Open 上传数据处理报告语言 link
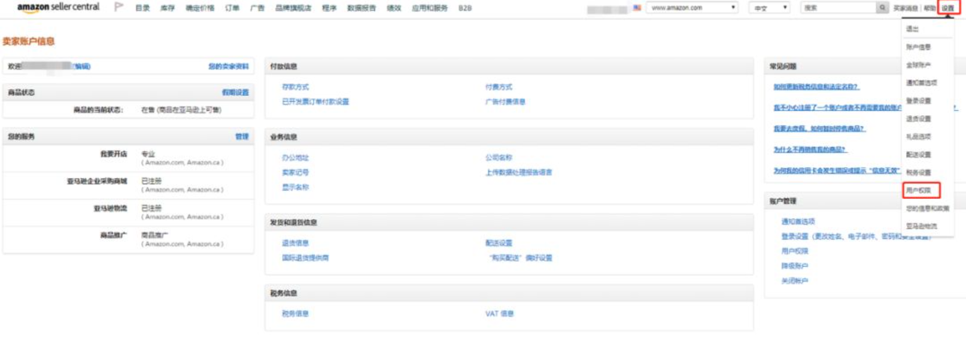The width and height of the screenshot is (966, 338). coord(518,172)
